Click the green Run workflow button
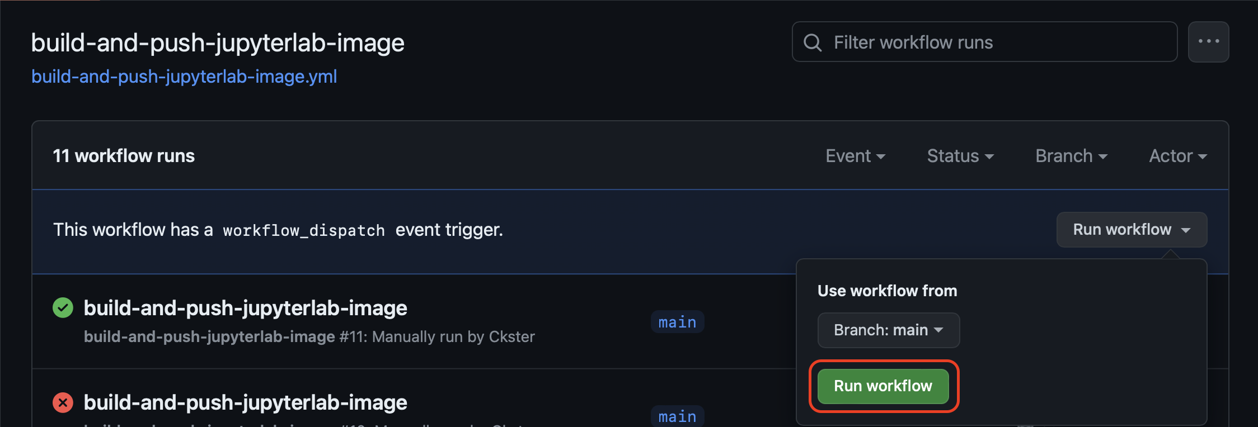This screenshot has width=1258, height=427. (x=883, y=386)
